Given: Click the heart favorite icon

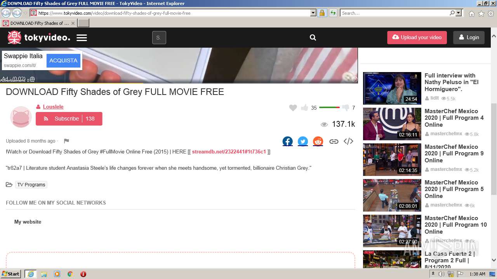Looking at the screenshot, I should (x=293, y=108).
